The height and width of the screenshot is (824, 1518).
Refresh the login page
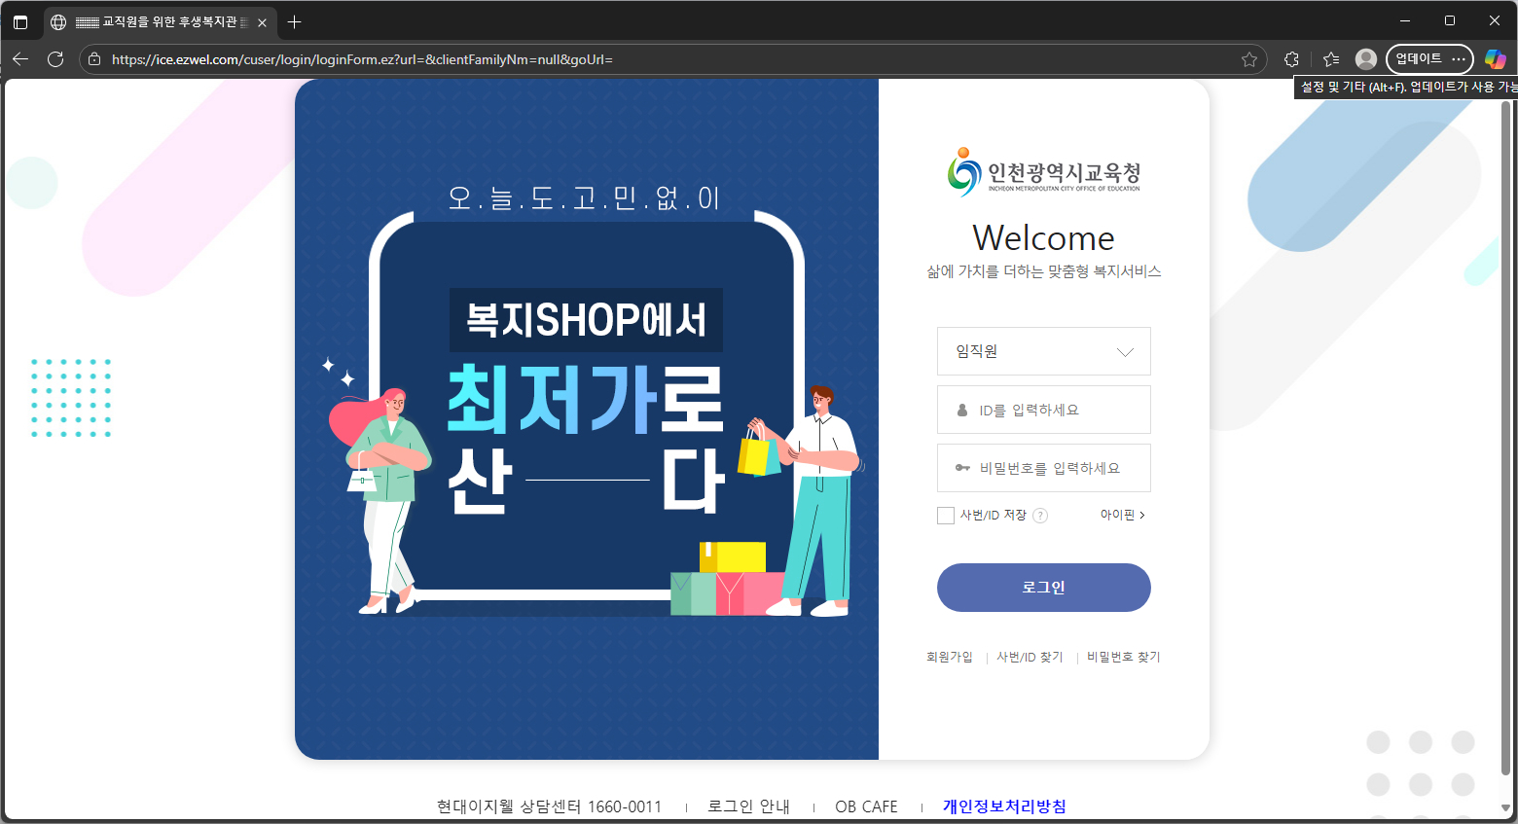(x=55, y=59)
